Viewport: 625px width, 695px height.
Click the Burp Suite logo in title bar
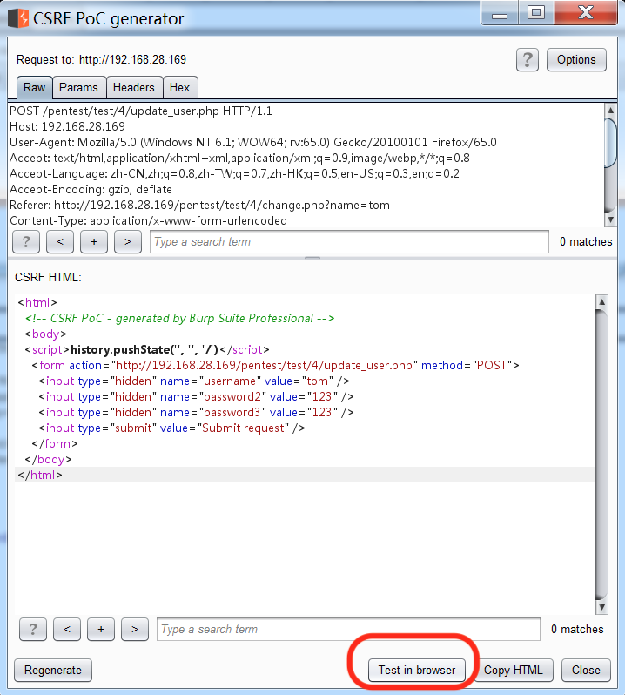pos(18,18)
